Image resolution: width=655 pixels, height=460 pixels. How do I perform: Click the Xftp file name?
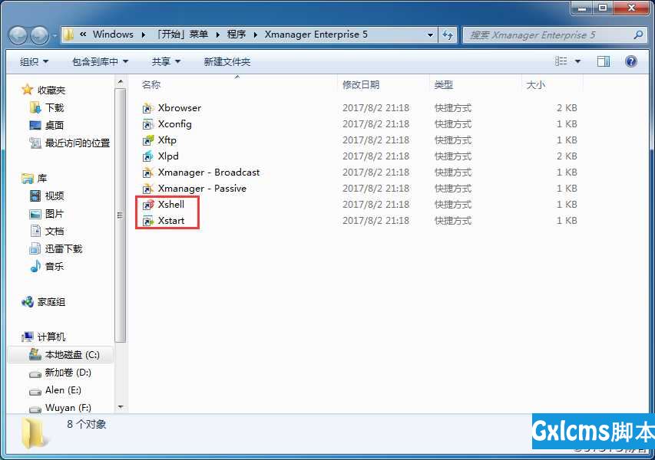pos(167,140)
